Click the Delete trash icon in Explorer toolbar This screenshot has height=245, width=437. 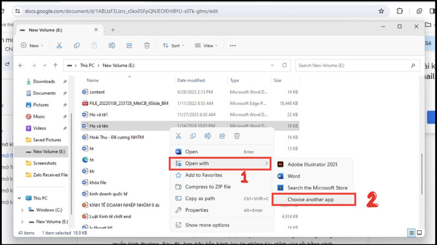click(x=147, y=45)
